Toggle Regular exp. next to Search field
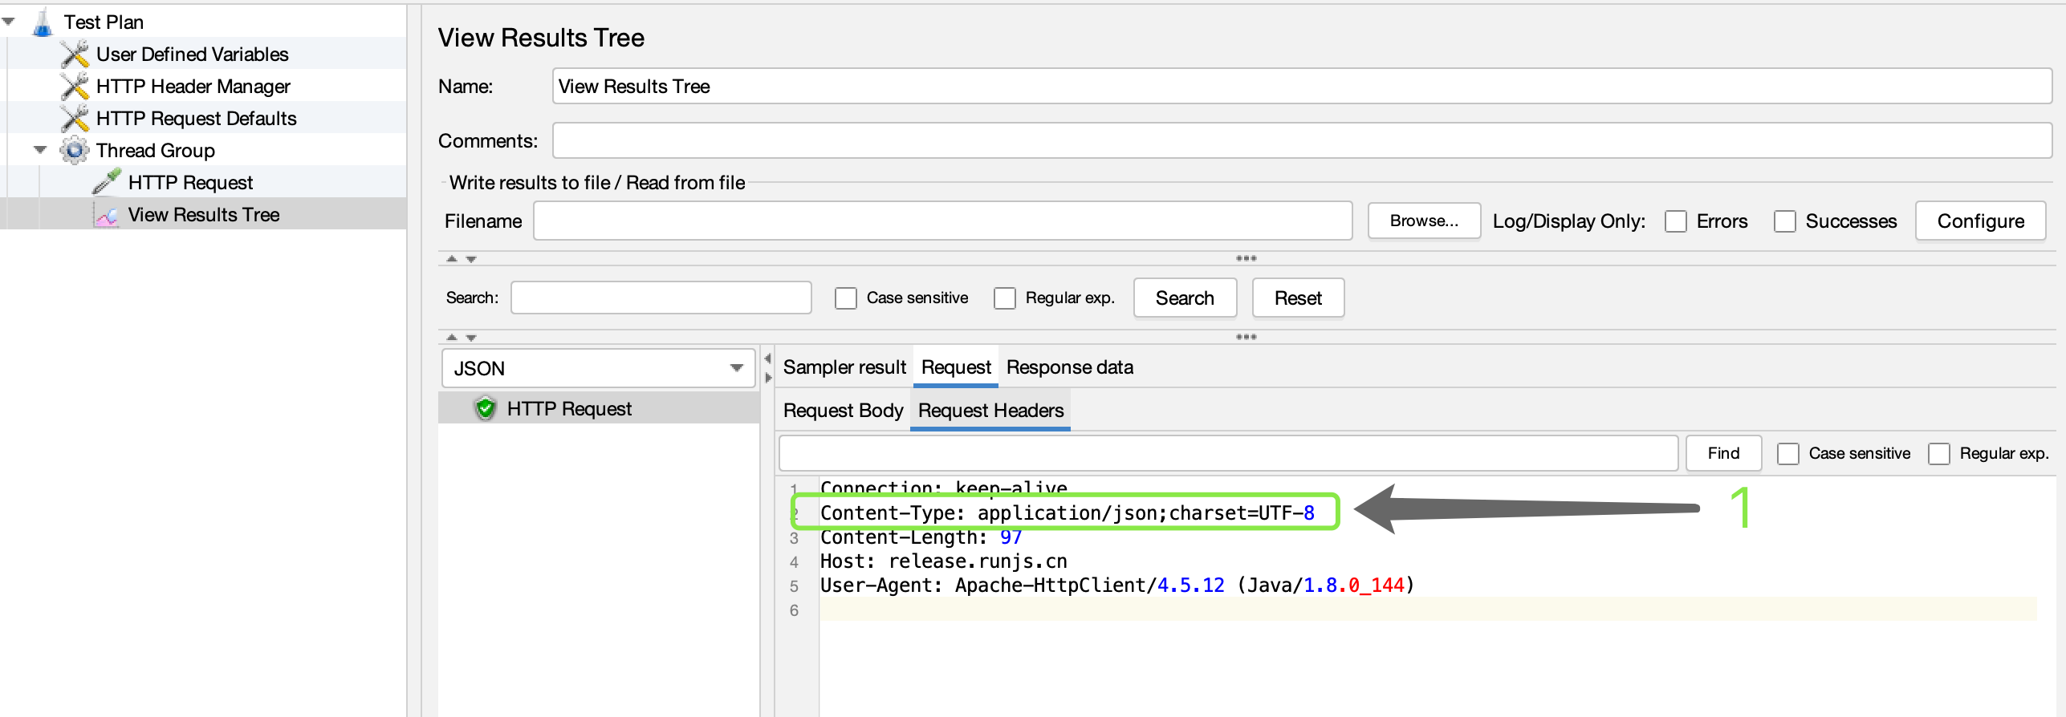The height and width of the screenshot is (717, 2066). coord(1005,298)
